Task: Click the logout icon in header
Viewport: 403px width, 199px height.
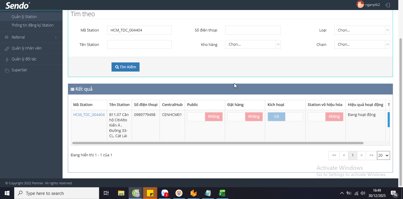Action: point(388,5)
